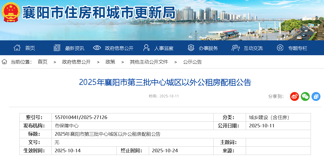The width and height of the screenshot is (324, 160).
Task: Click the breadcrumb home outline icon
Action: (x=4, y=62)
